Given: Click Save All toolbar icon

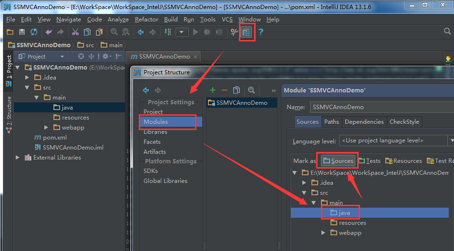Looking at the screenshot, I should 22,32.
